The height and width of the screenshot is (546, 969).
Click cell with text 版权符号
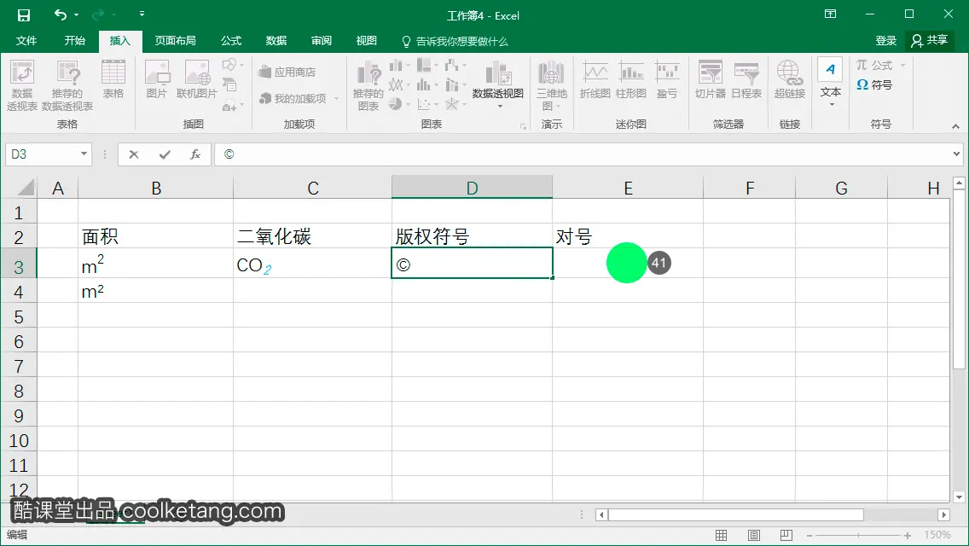tap(472, 236)
